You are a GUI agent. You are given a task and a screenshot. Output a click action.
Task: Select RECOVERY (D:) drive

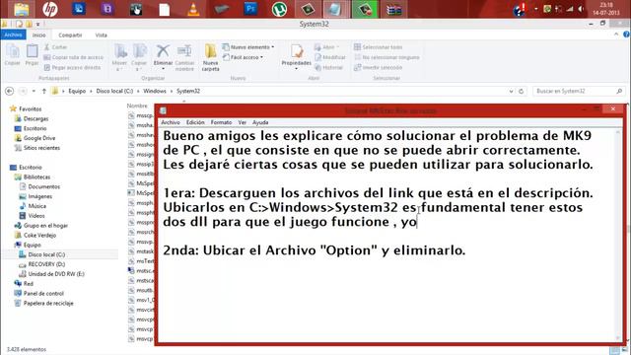[46, 264]
